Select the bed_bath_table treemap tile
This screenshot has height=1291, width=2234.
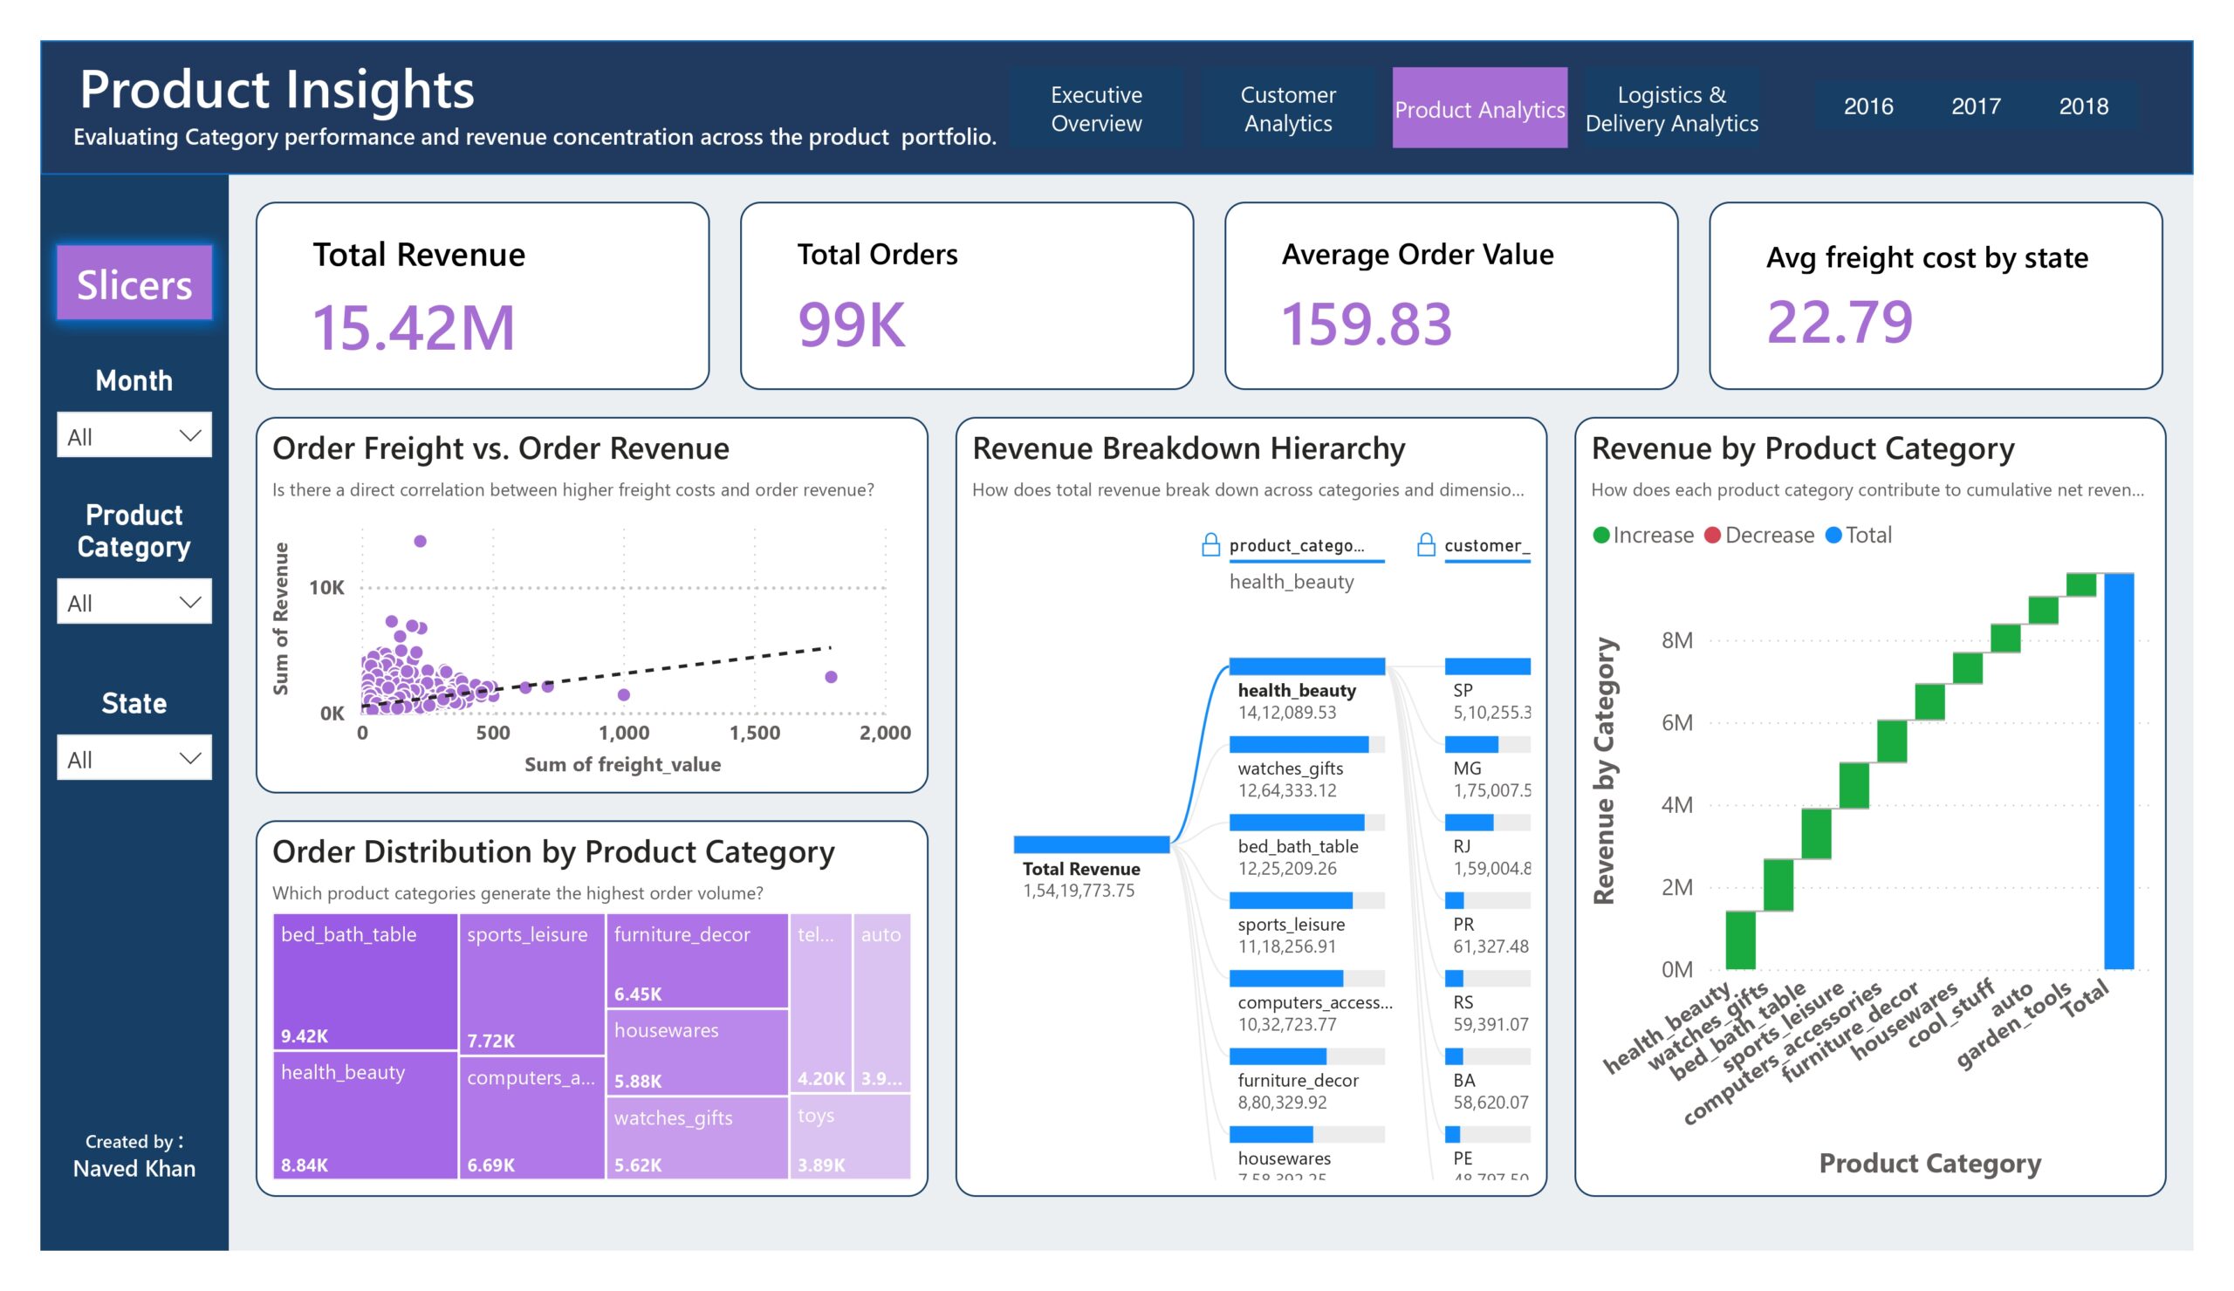click(365, 981)
